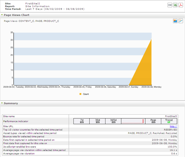Collapse the Summary section
The height and width of the screenshot is (157, 185).
tap(2, 103)
